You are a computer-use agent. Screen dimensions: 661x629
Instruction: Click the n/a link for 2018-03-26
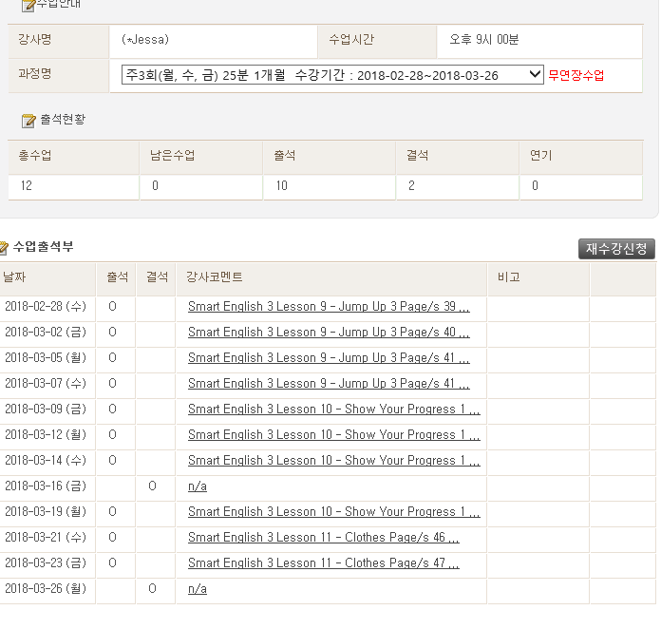pyautogui.click(x=197, y=589)
